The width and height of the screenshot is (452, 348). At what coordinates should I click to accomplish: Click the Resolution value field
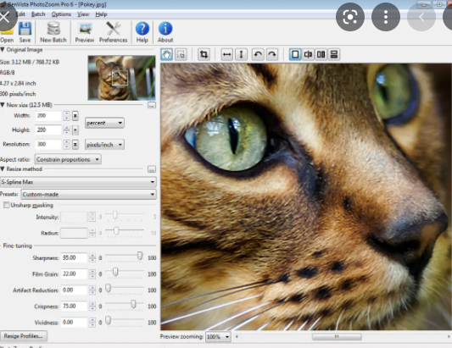pos(48,144)
